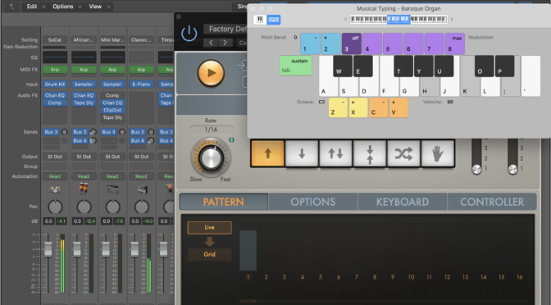
Task: Select the Down note order button
Action: coord(302,153)
